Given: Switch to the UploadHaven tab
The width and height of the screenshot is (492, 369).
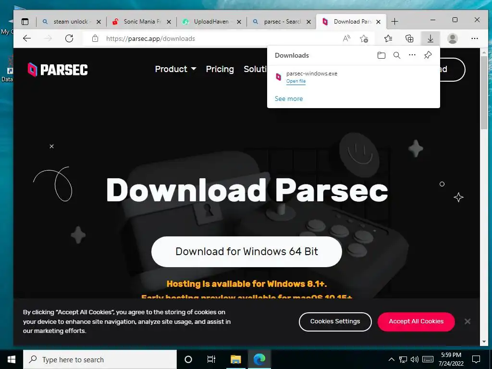Looking at the screenshot, I should click(211, 22).
